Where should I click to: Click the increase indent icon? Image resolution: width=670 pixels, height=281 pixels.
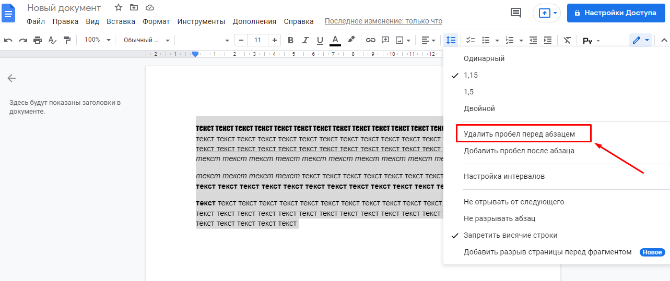[548, 40]
